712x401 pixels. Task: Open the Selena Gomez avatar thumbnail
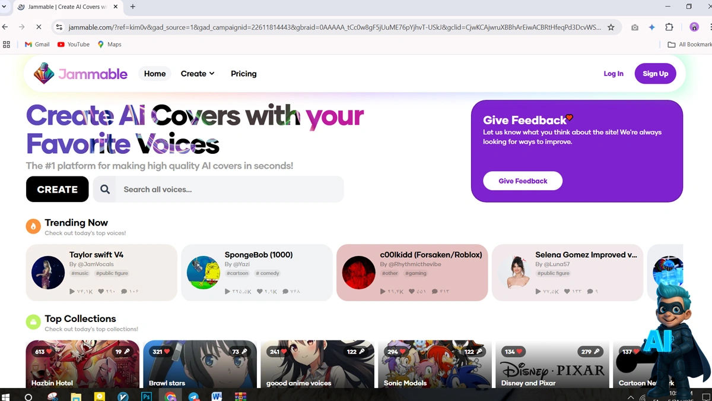(x=514, y=273)
